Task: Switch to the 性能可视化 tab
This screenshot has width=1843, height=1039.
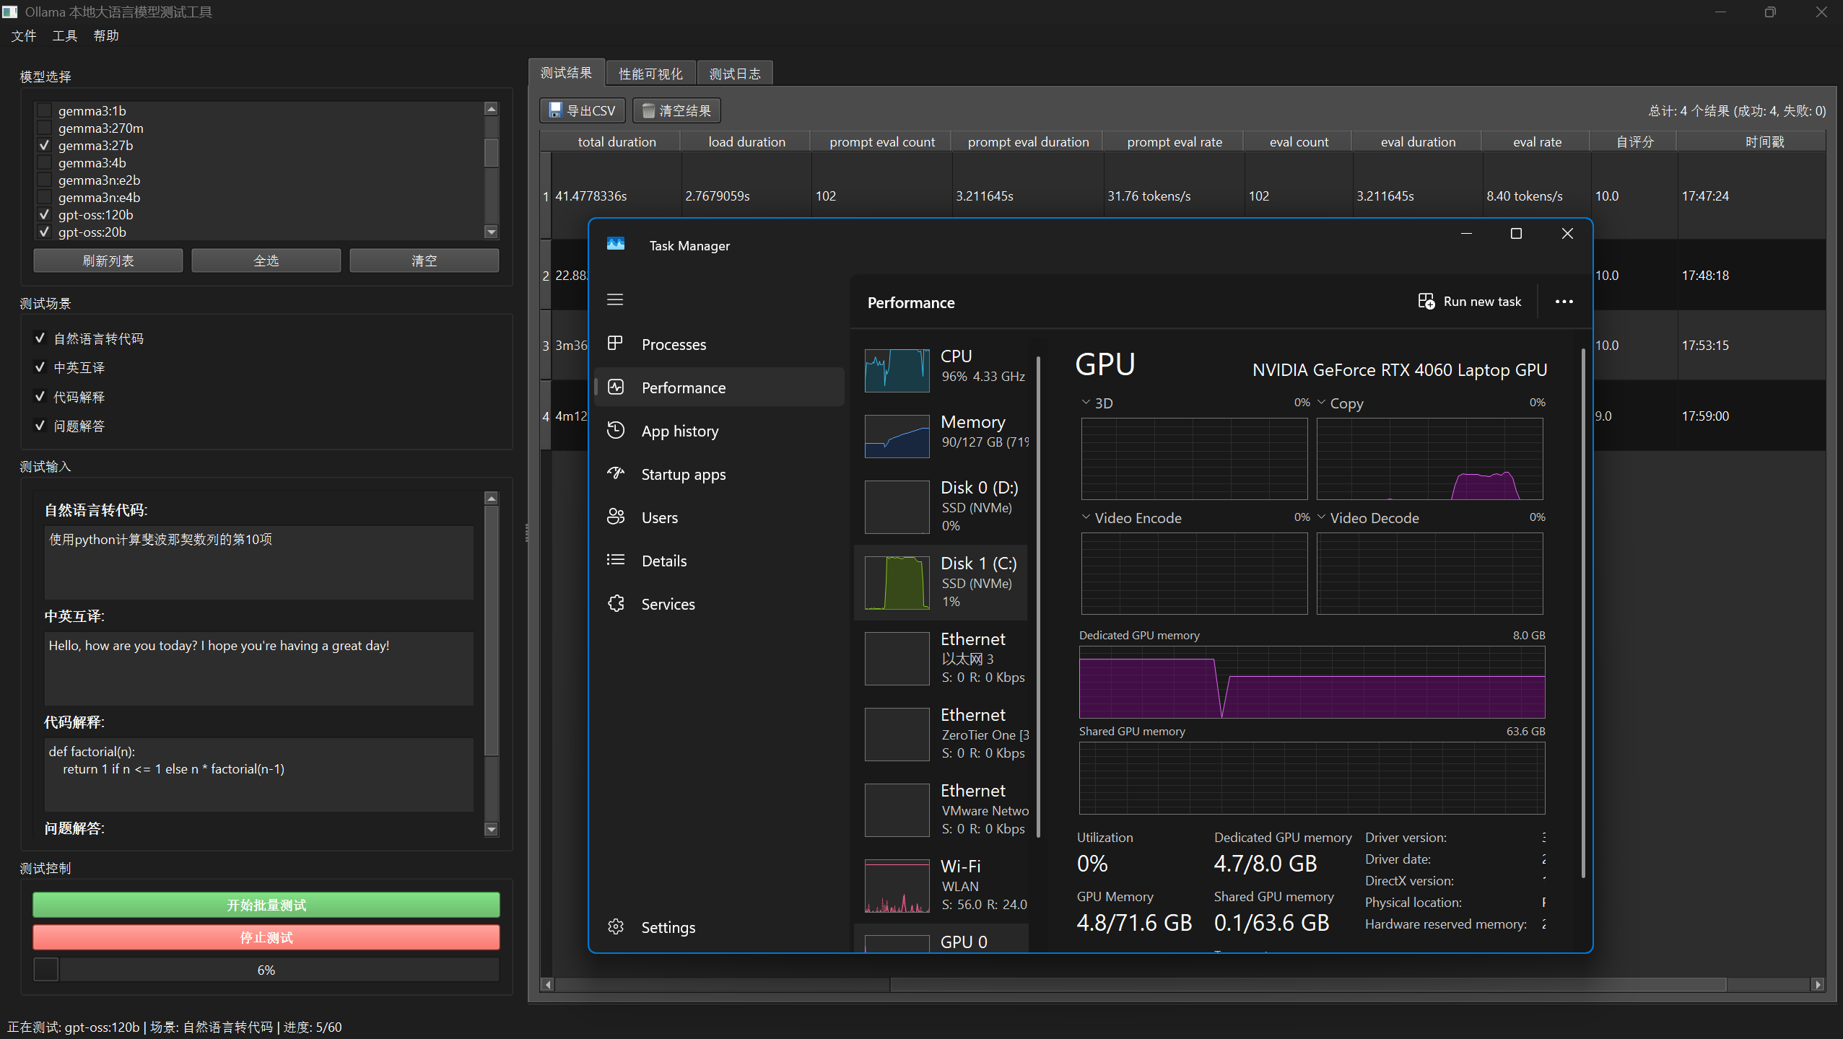Action: [650, 74]
